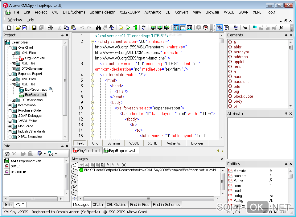Click the Print icon in toolbar

point(50,28)
